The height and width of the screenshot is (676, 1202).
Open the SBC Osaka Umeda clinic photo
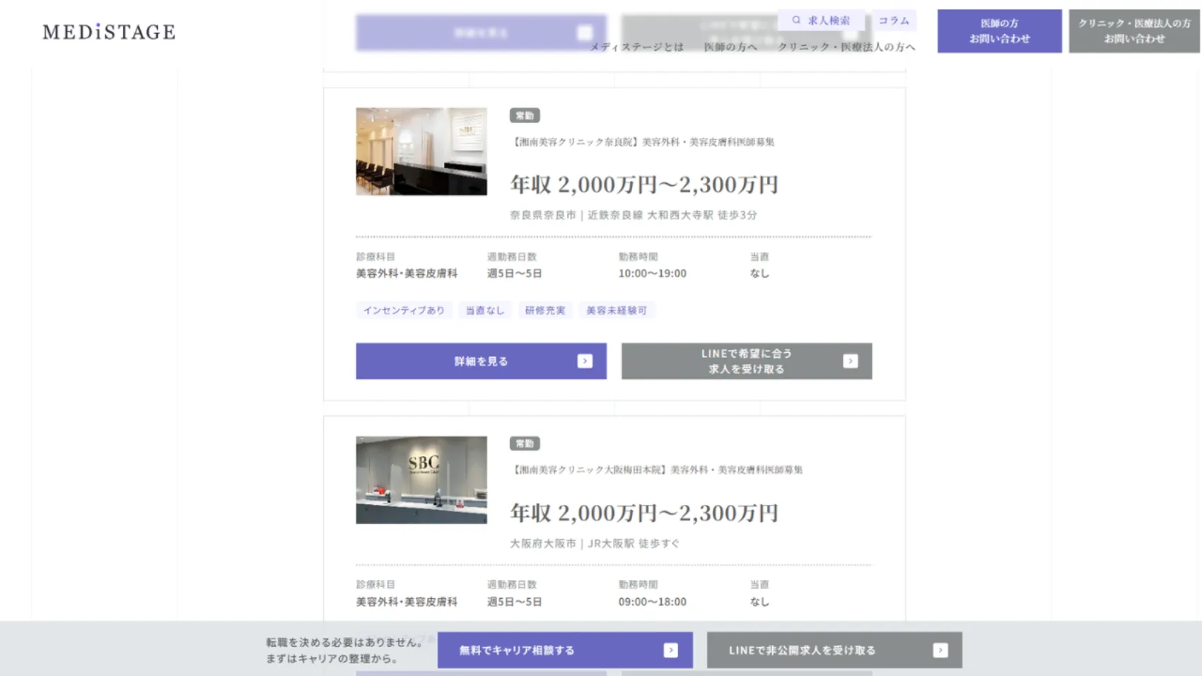pos(421,480)
